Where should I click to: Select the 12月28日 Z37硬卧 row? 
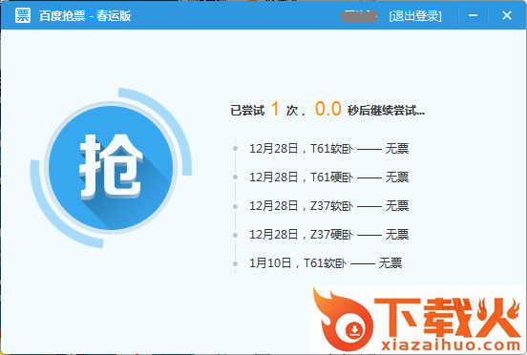(x=329, y=234)
